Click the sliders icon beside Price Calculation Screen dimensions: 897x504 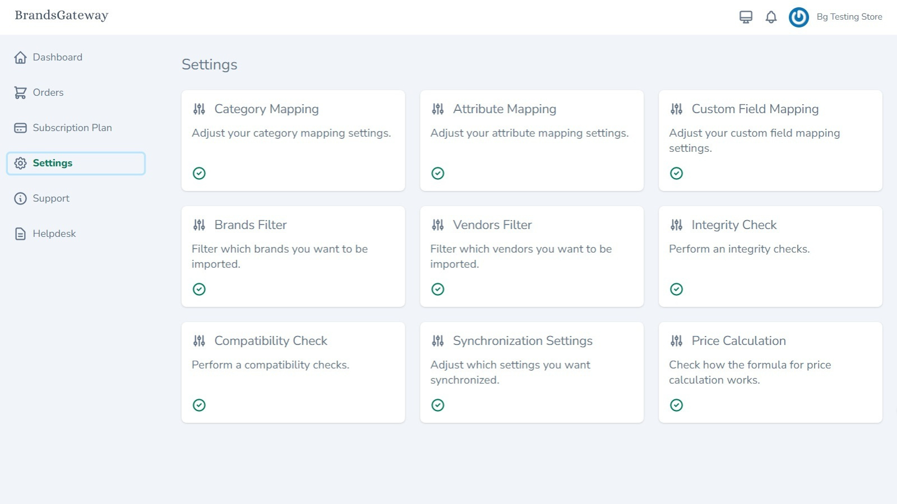tap(677, 340)
